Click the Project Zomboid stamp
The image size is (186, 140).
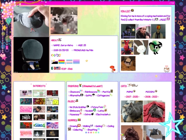point(26,117)
